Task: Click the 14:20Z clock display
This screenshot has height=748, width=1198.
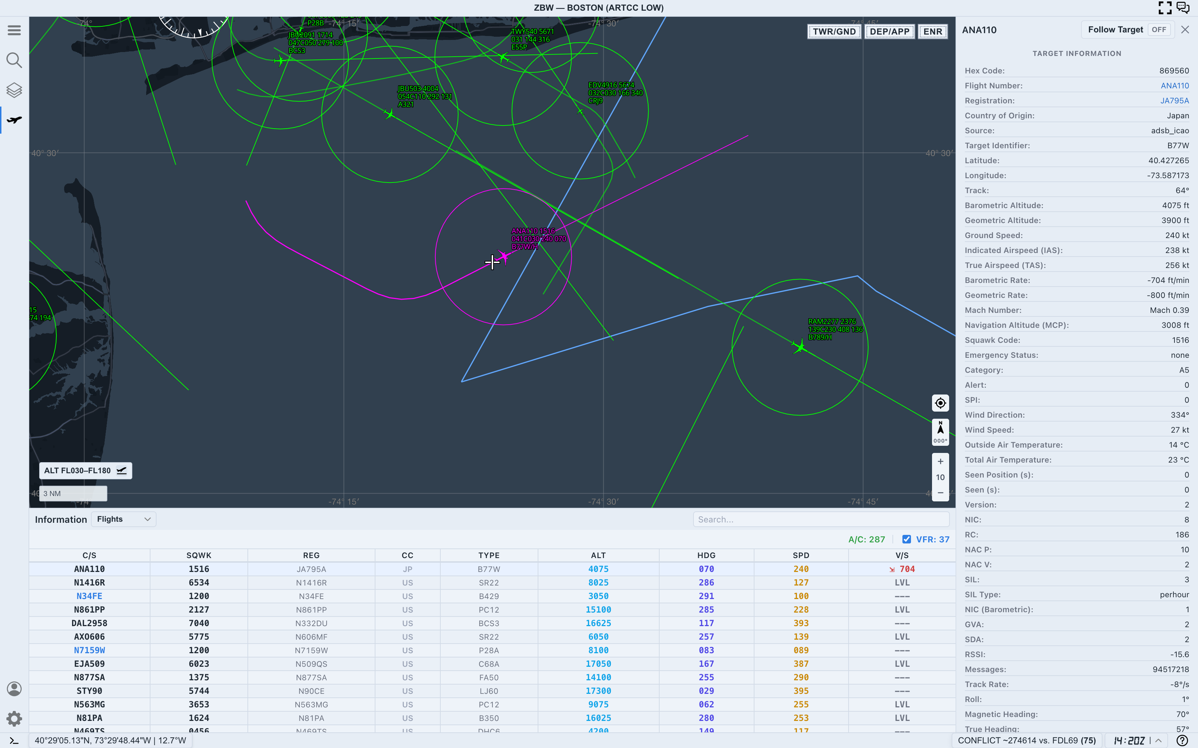Action: coord(1129,741)
